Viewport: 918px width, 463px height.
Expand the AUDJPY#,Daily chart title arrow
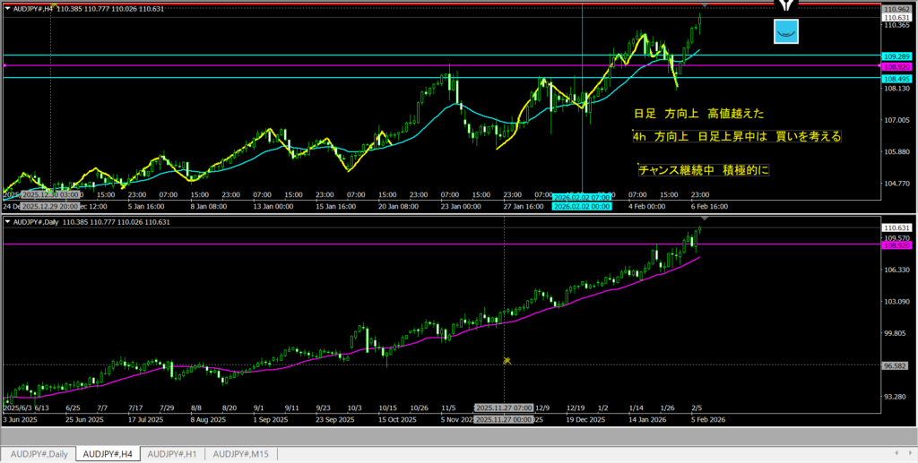tap(8, 221)
